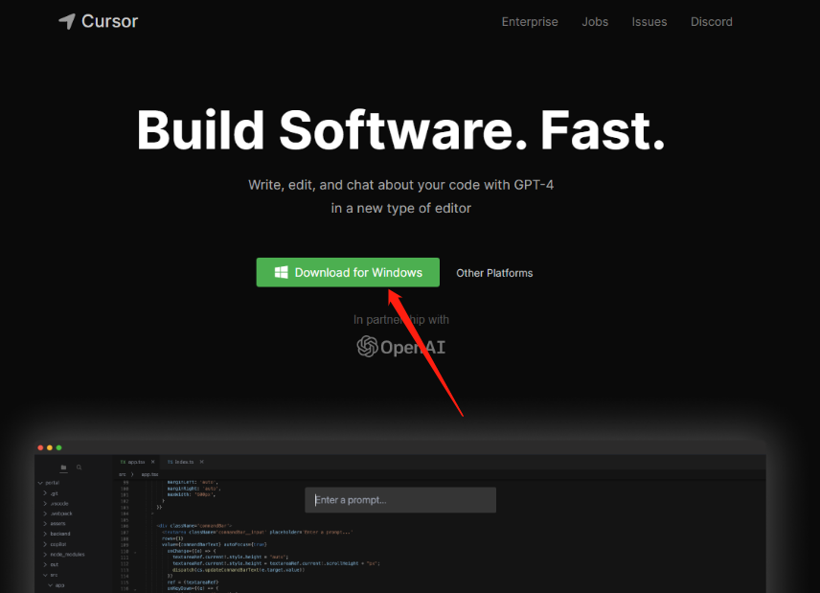Image resolution: width=820 pixels, height=593 pixels.
Task: Collapse the portal root folder chevron
Action: point(40,483)
